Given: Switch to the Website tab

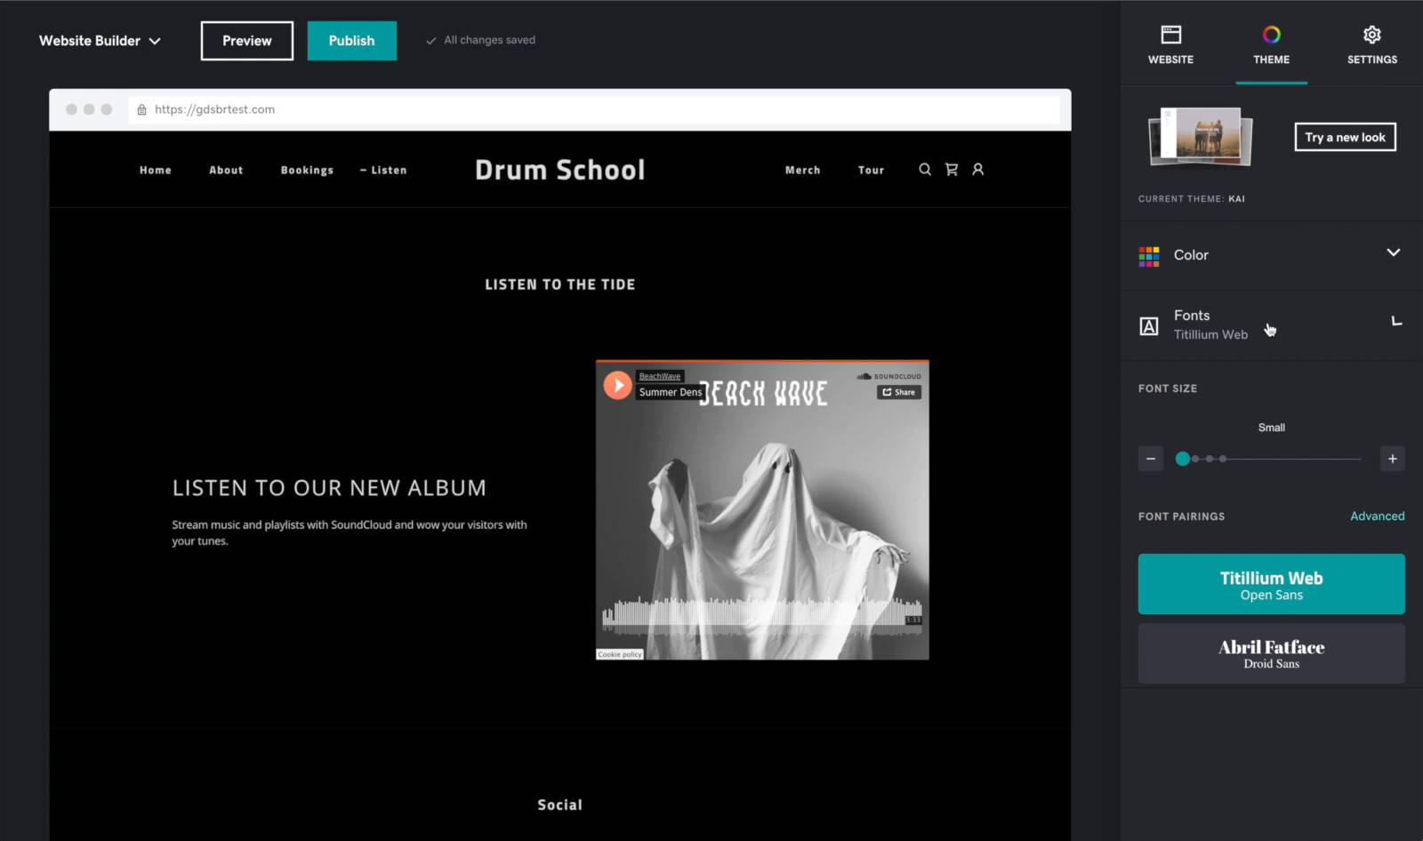Looking at the screenshot, I should tap(1170, 44).
